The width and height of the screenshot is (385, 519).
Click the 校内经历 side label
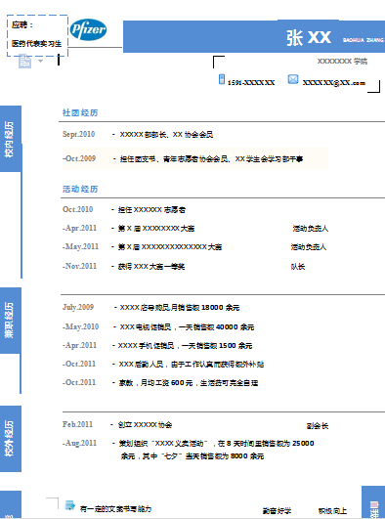10,139
